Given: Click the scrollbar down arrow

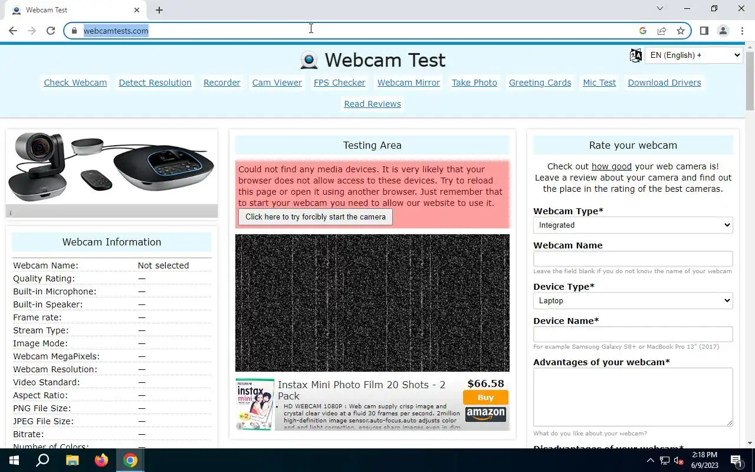Looking at the screenshot, I should pyautogui.click(x=750, y=443).
